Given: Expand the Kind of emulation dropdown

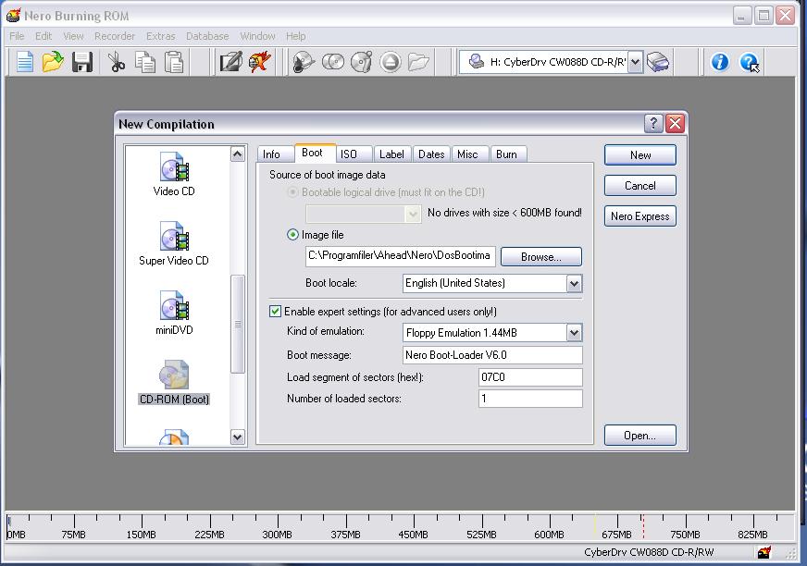Looking at the screenshot, I should pyautogui.click(x=574, y=333).
